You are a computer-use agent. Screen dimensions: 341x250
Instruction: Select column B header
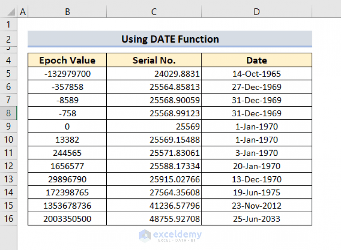click(x=67, y=12)
